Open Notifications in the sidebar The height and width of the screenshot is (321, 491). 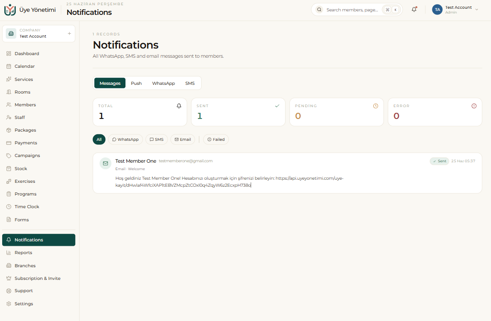click(38, 240)
